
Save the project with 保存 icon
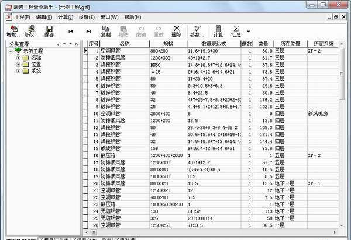(49, 30)
